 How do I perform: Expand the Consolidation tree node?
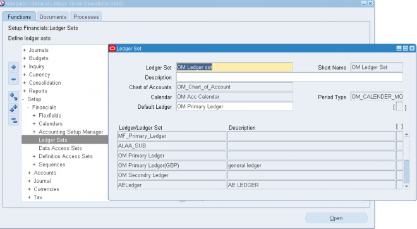pos(24,83)
